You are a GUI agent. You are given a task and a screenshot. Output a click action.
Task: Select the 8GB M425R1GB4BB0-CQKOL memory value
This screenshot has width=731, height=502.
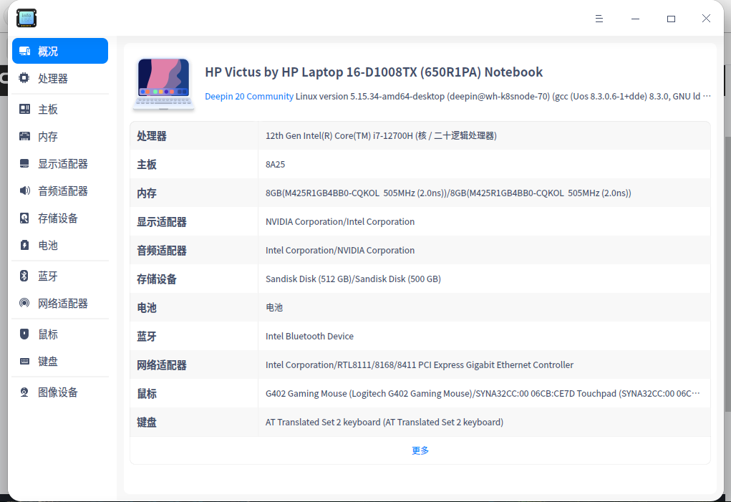(x=448, y=193)
